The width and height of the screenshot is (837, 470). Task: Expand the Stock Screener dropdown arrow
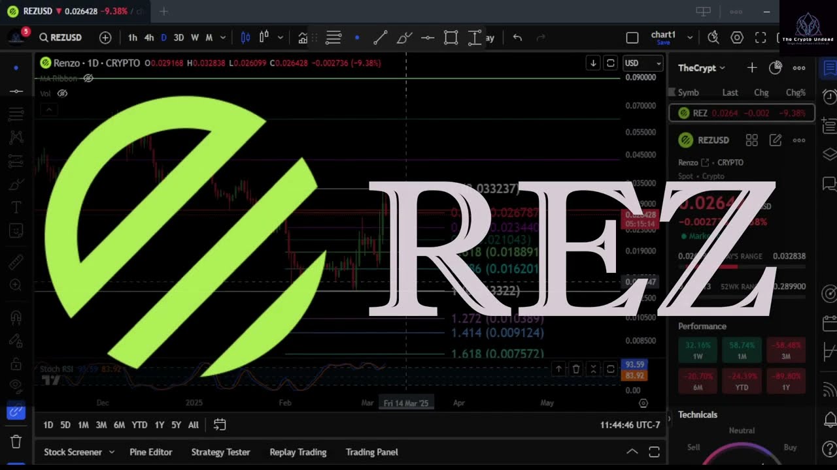pos(112,452)
